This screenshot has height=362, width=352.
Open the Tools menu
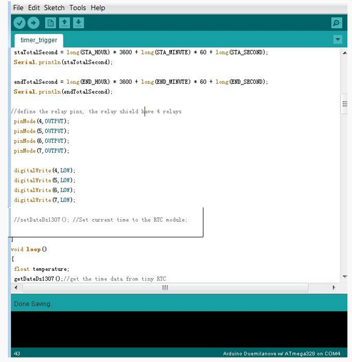click(x=78, y=8)
